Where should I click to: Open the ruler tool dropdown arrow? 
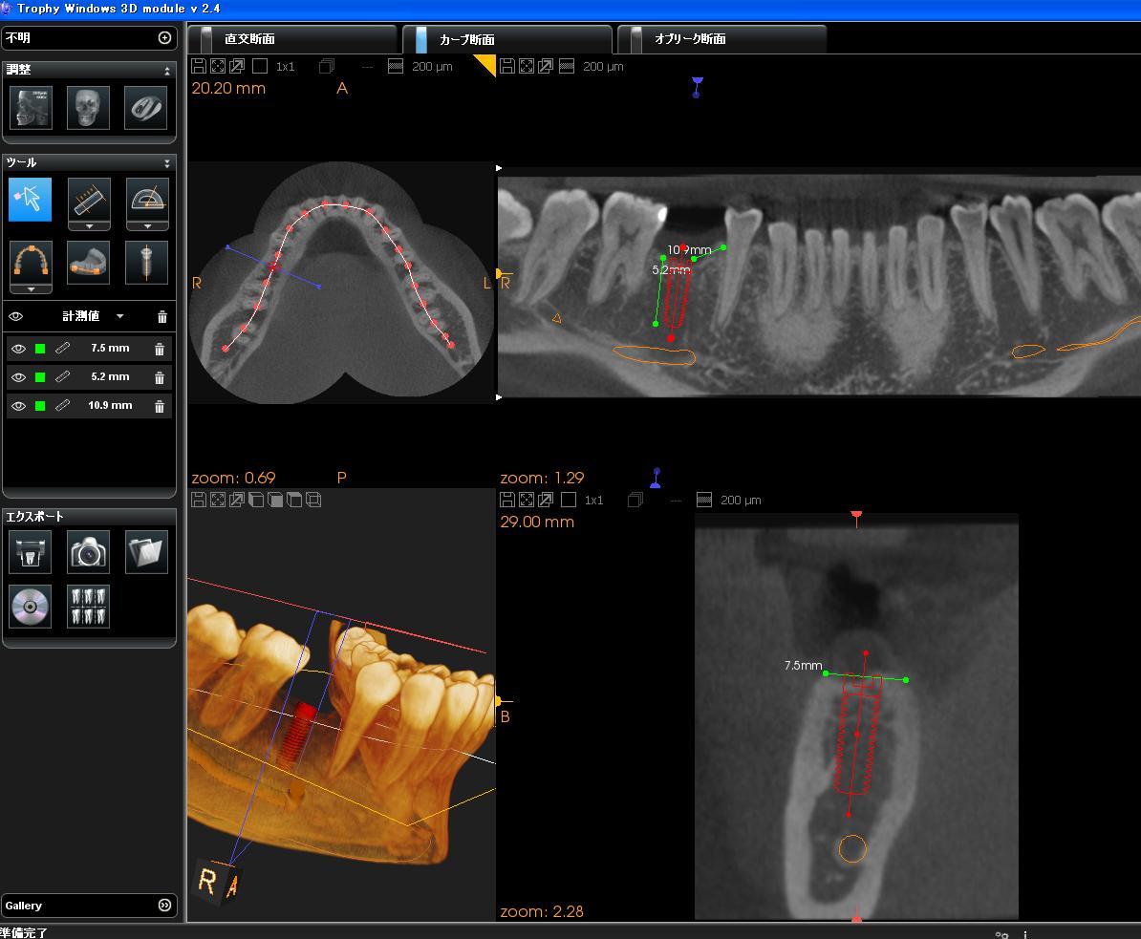click(x=89, y=226)
